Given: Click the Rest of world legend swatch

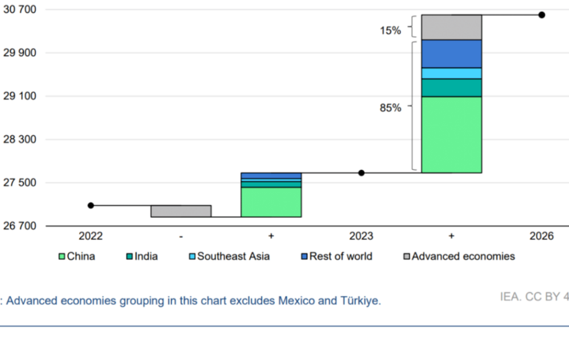Looking at the screenshot, I should [x=304, y=257].
